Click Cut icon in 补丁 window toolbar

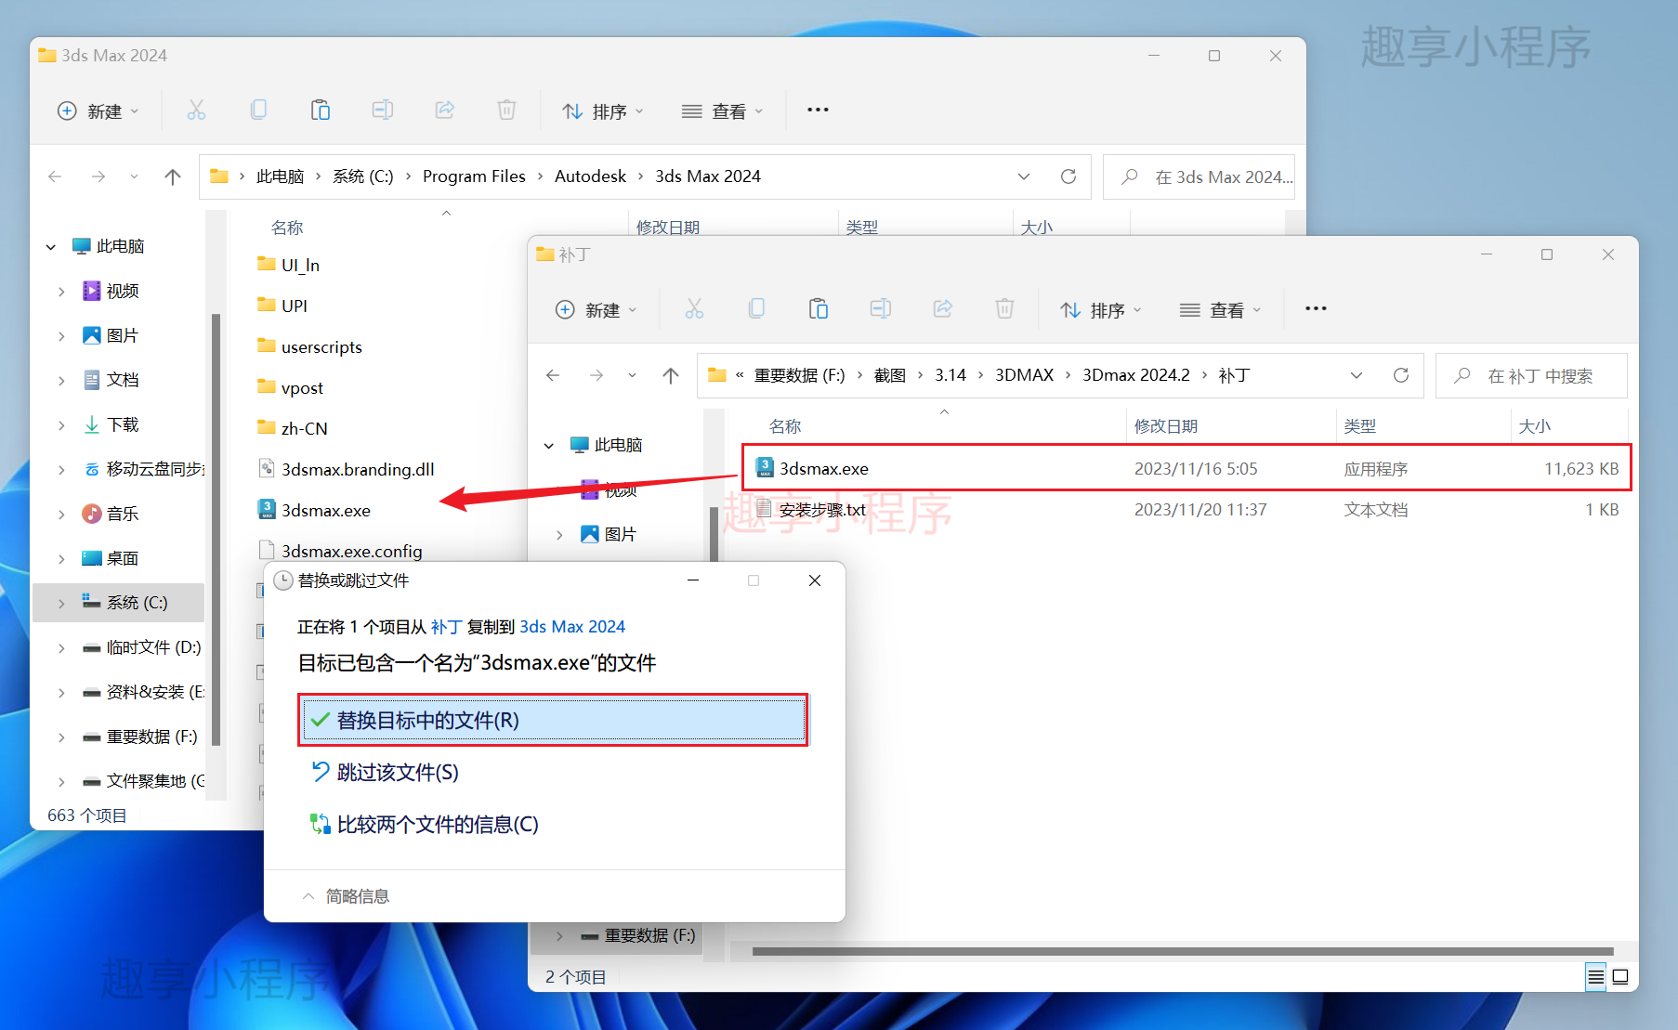694,309
